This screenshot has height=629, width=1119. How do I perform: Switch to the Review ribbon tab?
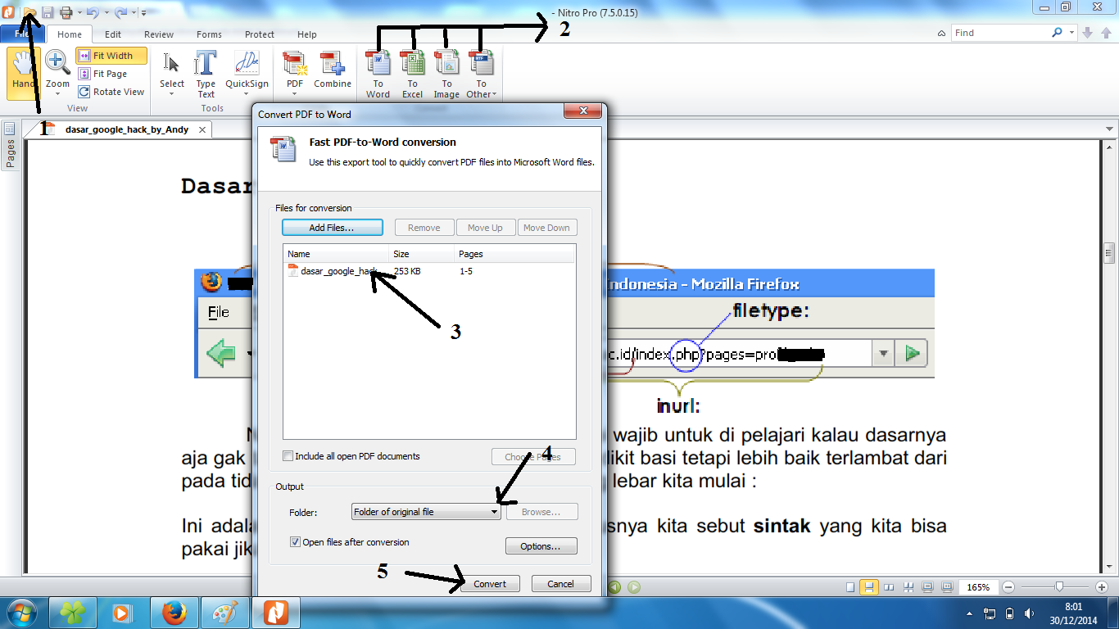[x=159, y=34]
